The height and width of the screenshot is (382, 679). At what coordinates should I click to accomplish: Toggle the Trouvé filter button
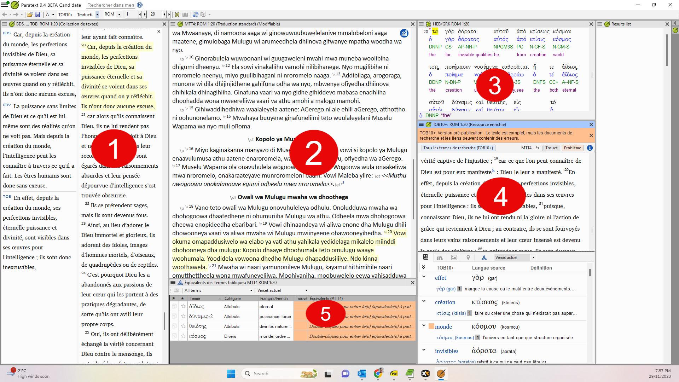pyautogui.click(x=551, y=148)
